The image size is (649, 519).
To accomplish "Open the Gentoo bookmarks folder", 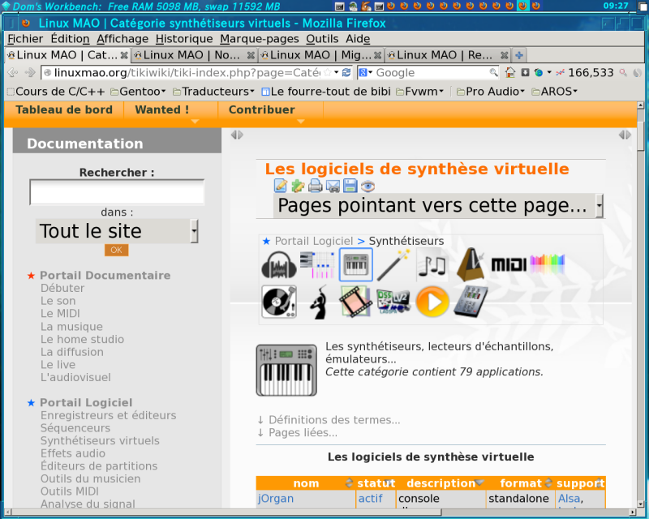I will click(138, 92).
